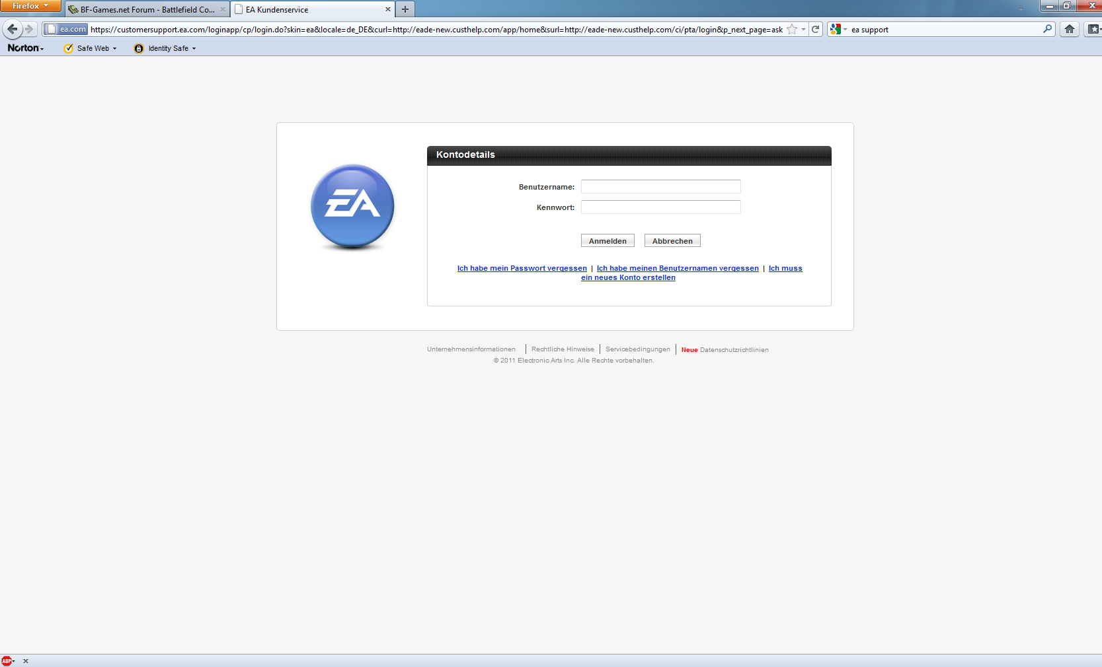
Task: Click the address bar URL text
Action: [x=436, y=29]
